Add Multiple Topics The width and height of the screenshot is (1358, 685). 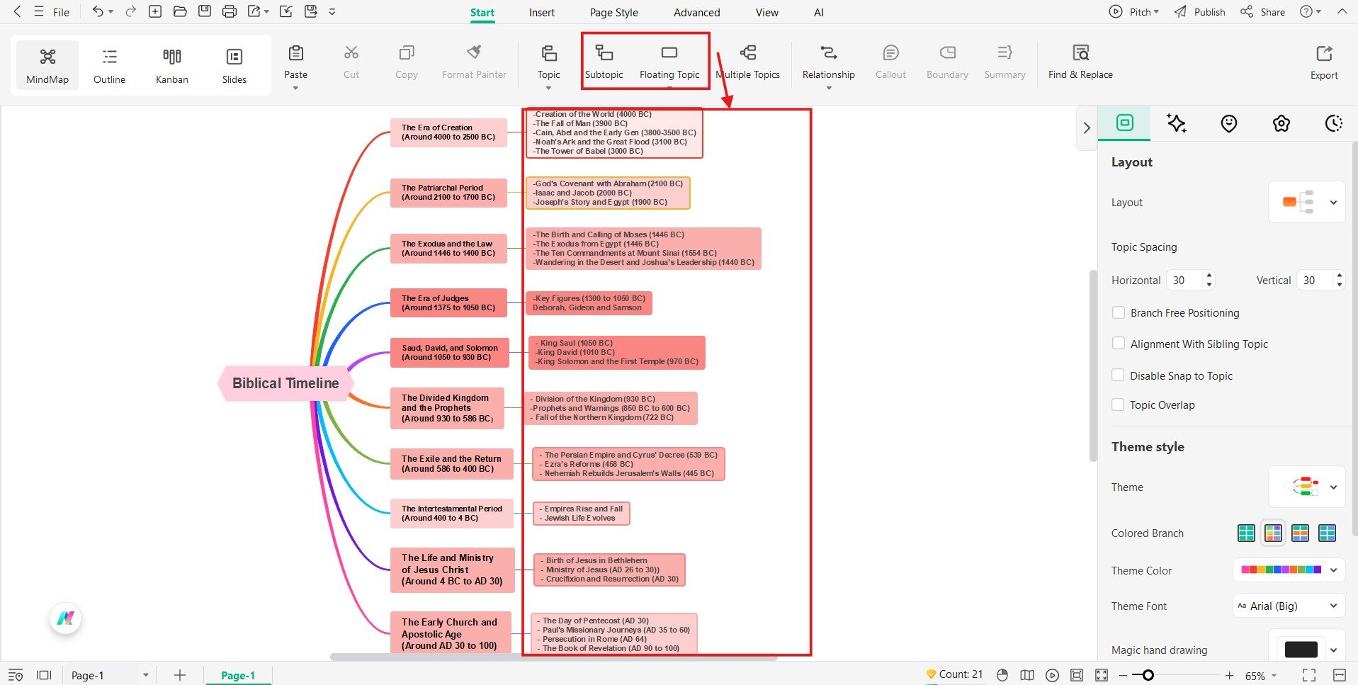748,62
